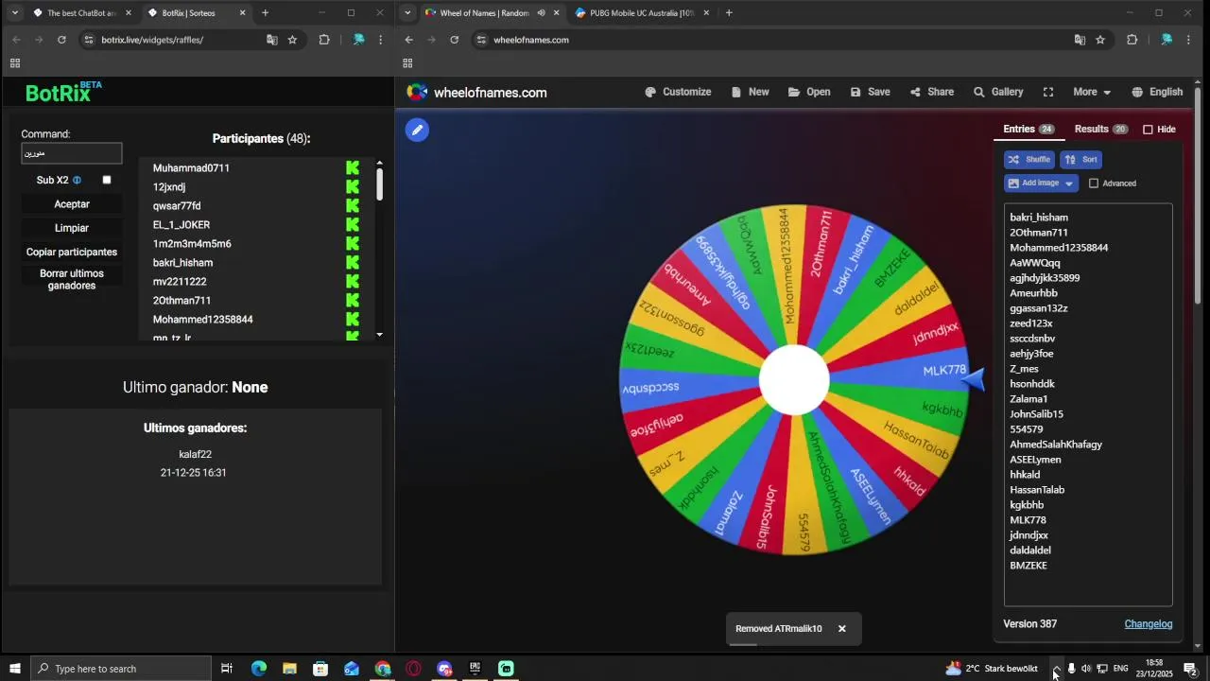
Task: Open Add image dropdown
Action: coord(1041,183)
